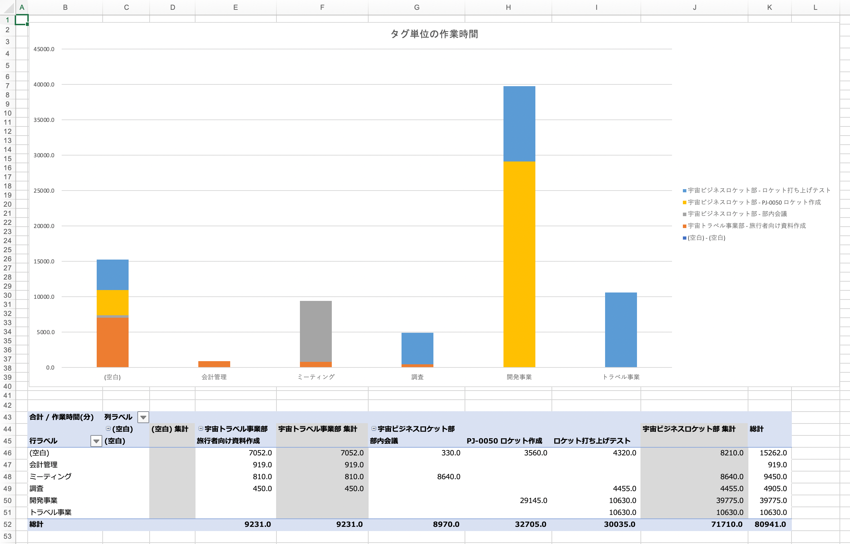Click the yellow segment of the 開発事業 bar
The image size is (850, 544).
pyautogui.click(x=519, y=265)
